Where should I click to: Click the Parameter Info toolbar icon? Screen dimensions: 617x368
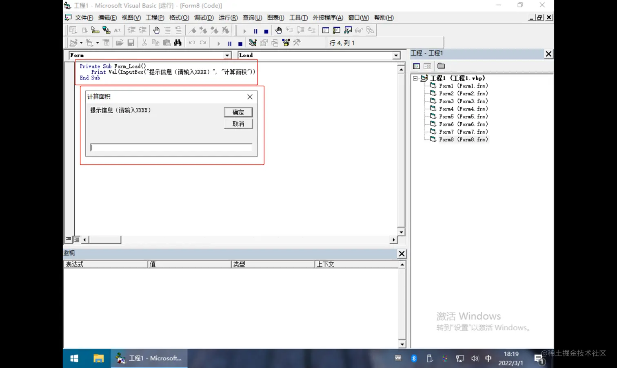tap(106, 30)
